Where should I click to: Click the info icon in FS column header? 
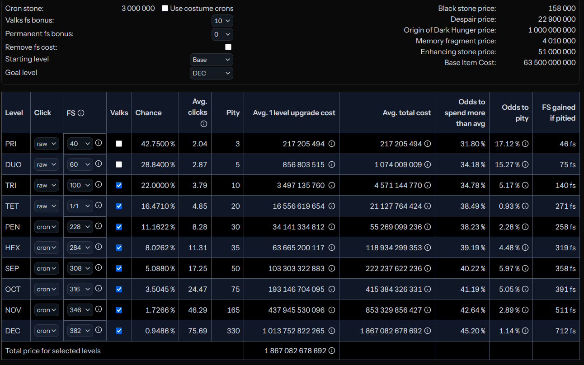tap(81, 113)
